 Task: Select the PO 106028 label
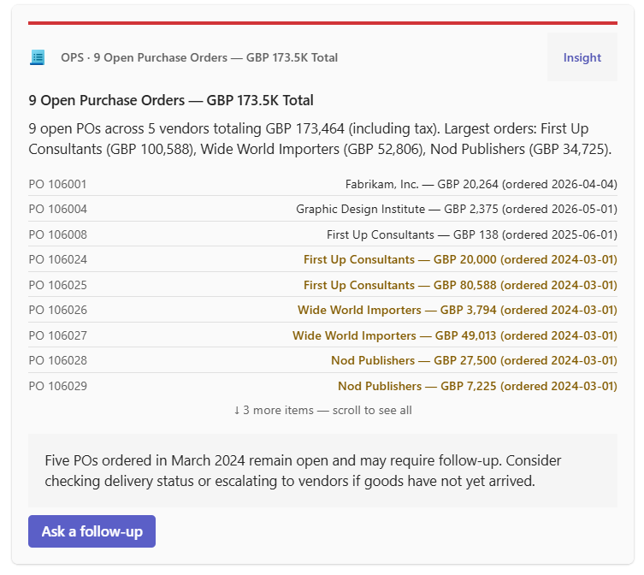(58, 360)
